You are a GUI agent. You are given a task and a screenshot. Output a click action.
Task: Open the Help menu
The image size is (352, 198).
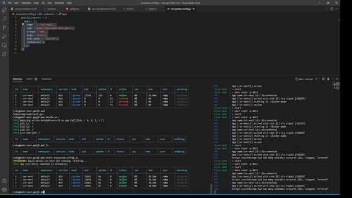point(69,3)
